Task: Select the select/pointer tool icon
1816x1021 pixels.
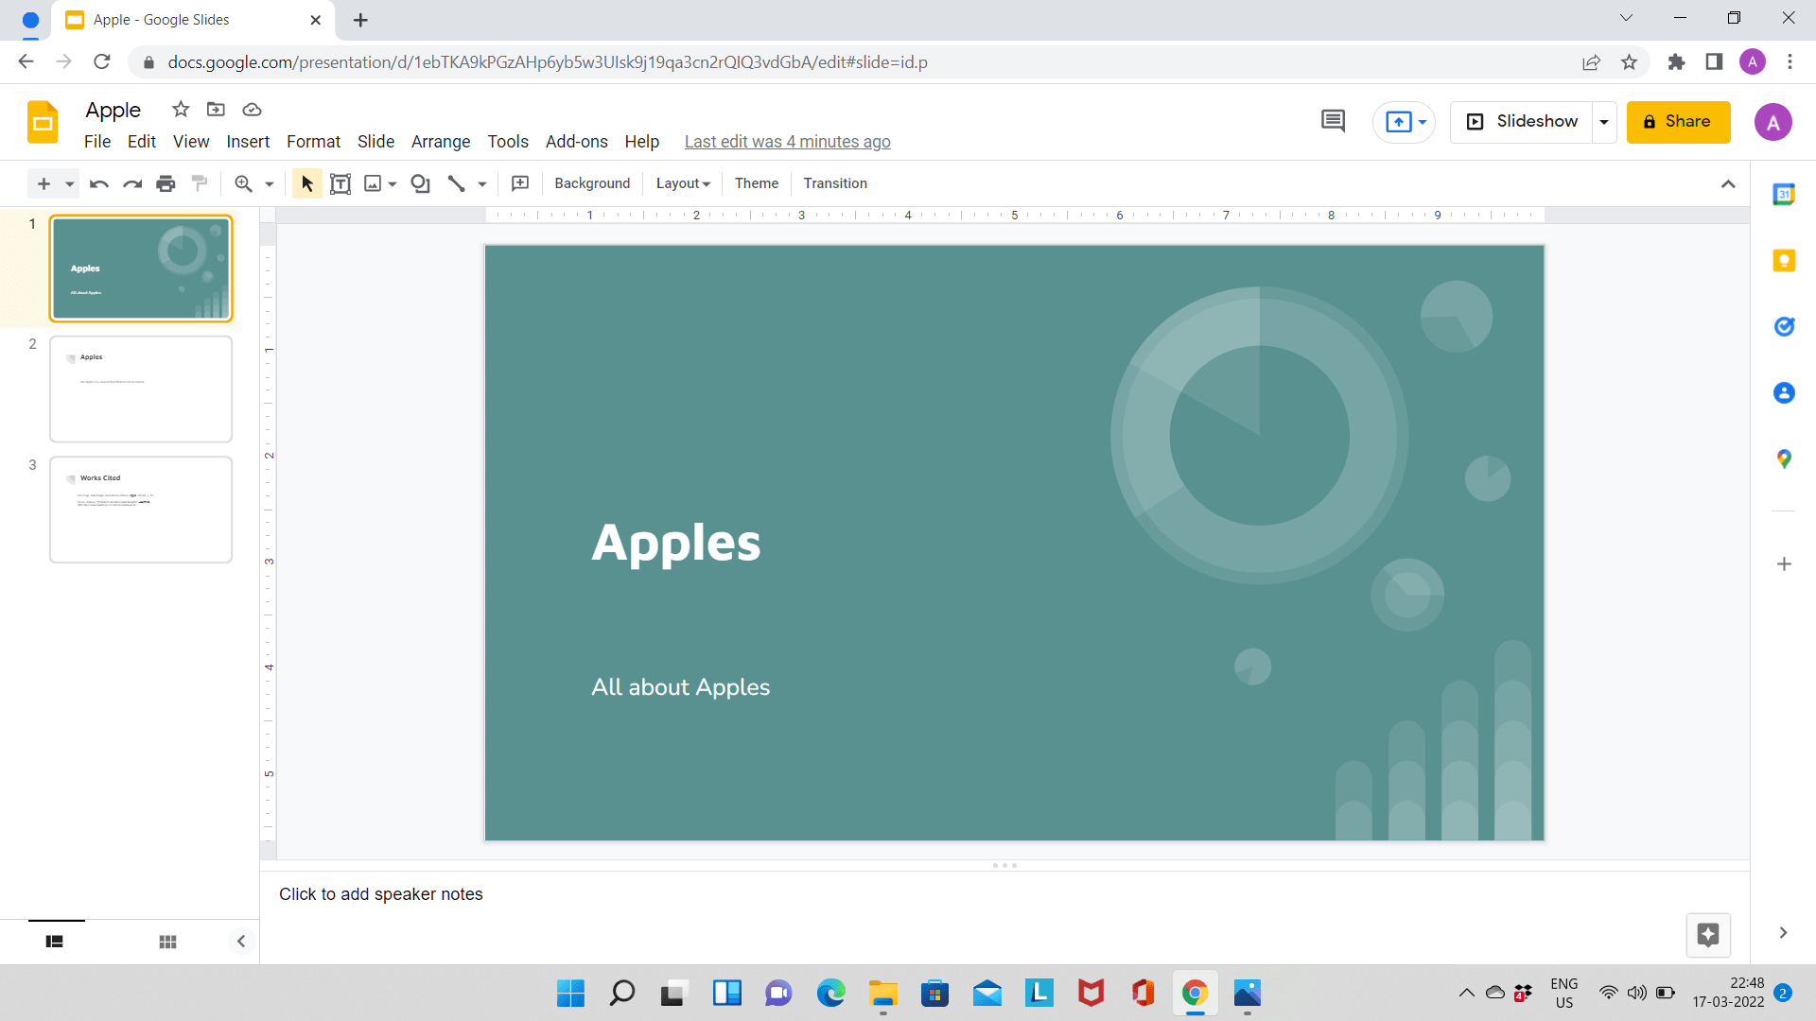Action: (x=306, y=183)
